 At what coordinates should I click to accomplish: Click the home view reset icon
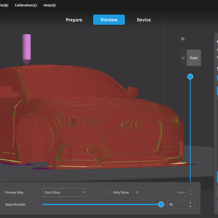tap(183, 39)
